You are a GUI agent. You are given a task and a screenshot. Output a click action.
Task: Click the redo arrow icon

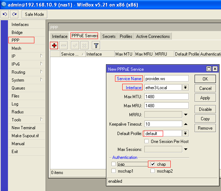coord(14,14)
